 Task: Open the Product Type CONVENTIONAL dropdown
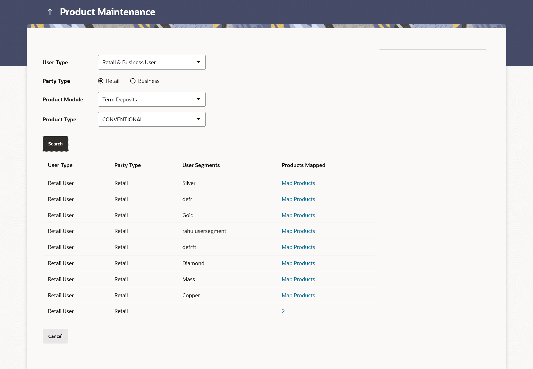tap(152, 119)
